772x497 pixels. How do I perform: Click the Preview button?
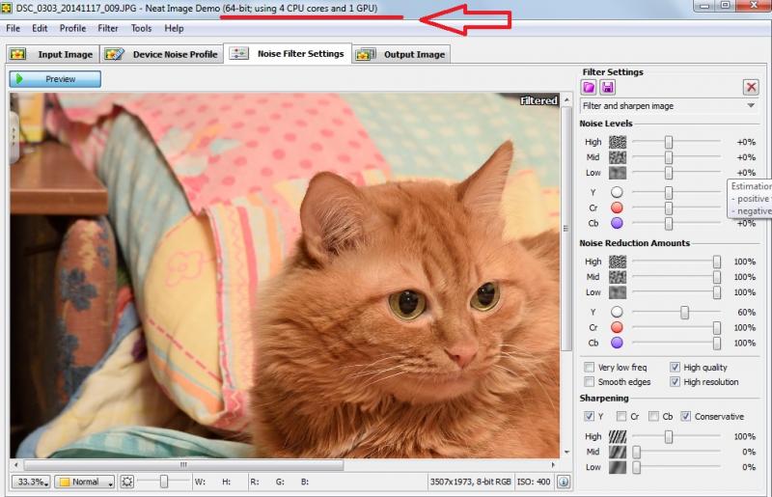(55, 79)
